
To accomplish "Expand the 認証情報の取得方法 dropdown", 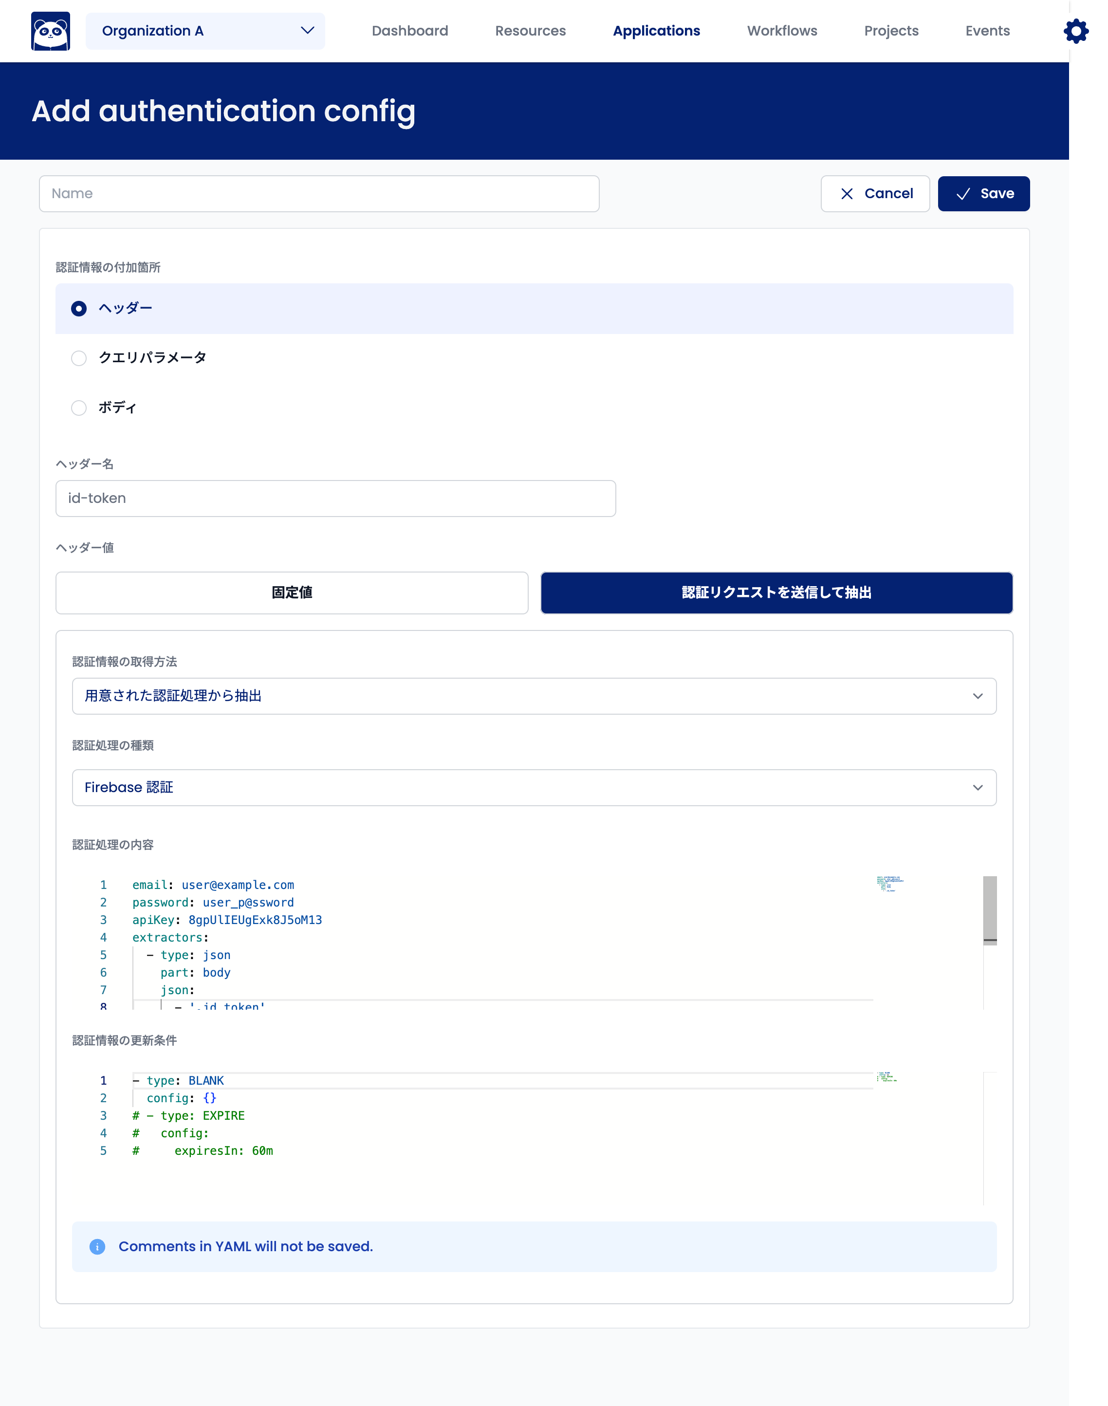I will (x=534, y=696).
